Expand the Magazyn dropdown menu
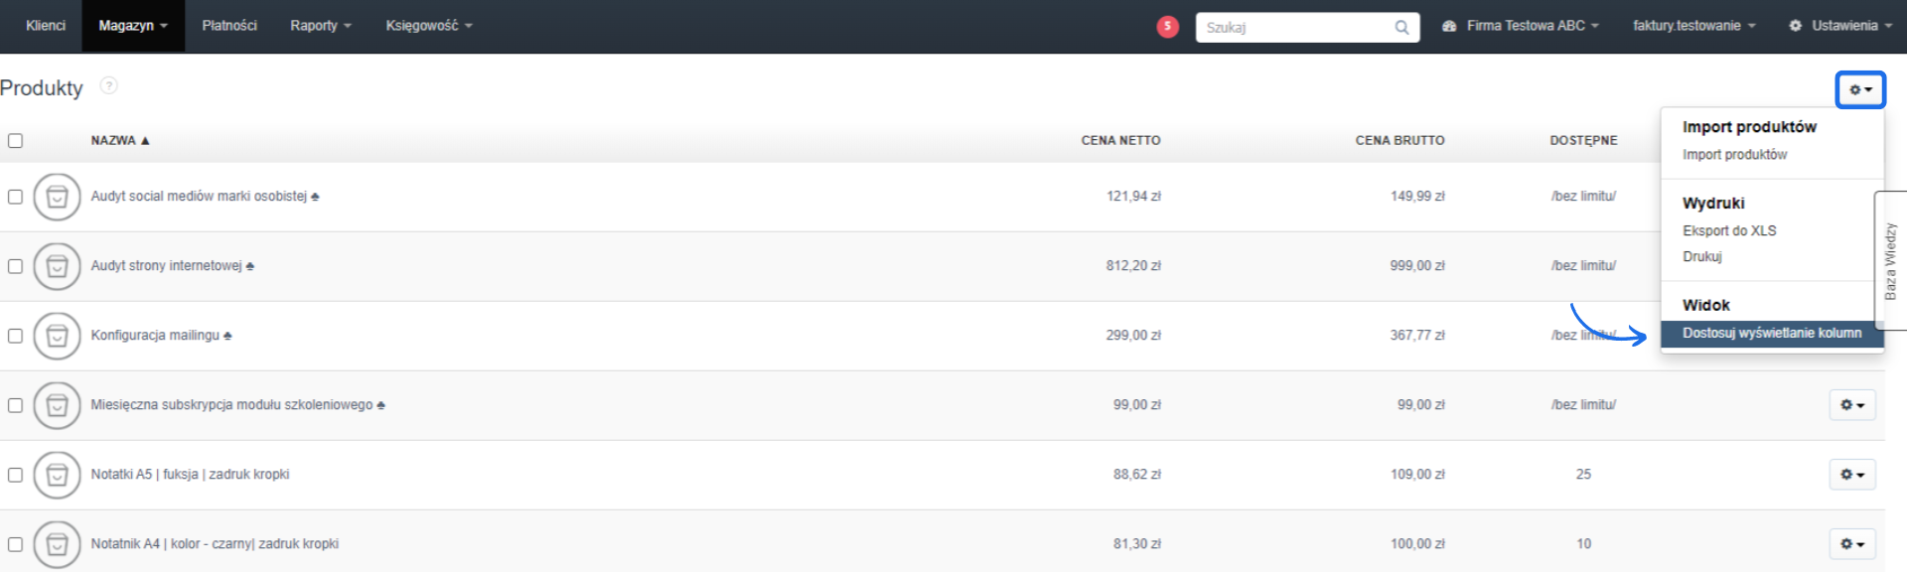 [133, 26]
